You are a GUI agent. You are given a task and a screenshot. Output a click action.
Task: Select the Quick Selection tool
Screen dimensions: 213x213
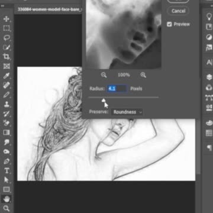(x=7, y=47)
